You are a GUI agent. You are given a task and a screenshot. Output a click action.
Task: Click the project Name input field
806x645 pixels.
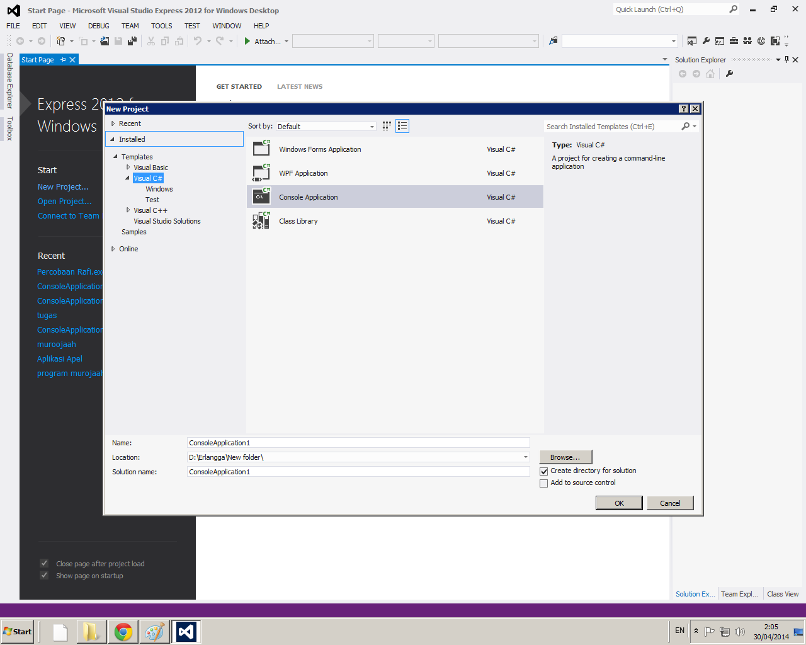click(x=358, y=443)
